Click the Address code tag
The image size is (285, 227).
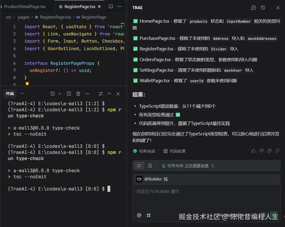click(221, 38)
